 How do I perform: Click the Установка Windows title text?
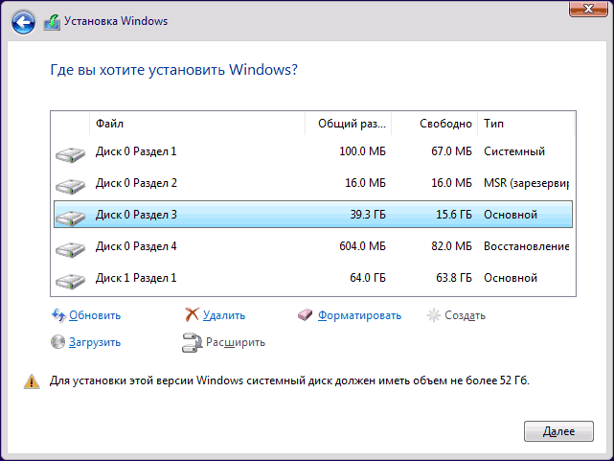(x=116, y=21)
